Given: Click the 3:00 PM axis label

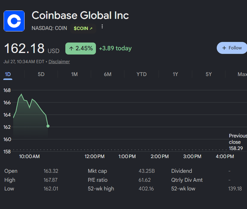Looking at the screenshot, I should point(192,156).
